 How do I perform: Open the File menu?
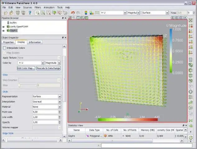(x=4, y=7)
